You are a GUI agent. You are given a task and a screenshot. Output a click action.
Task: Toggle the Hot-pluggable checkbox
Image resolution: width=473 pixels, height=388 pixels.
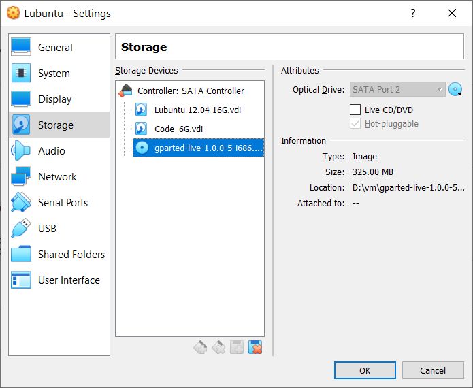pyautogui.click(x=355, y=123)
